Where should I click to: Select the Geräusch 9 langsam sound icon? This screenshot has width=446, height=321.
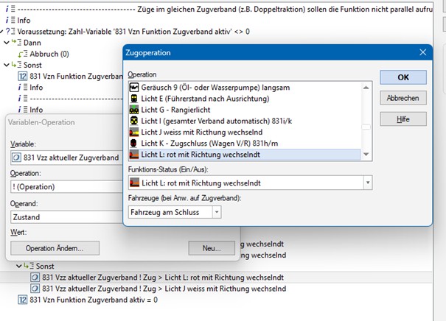point(134,88)
